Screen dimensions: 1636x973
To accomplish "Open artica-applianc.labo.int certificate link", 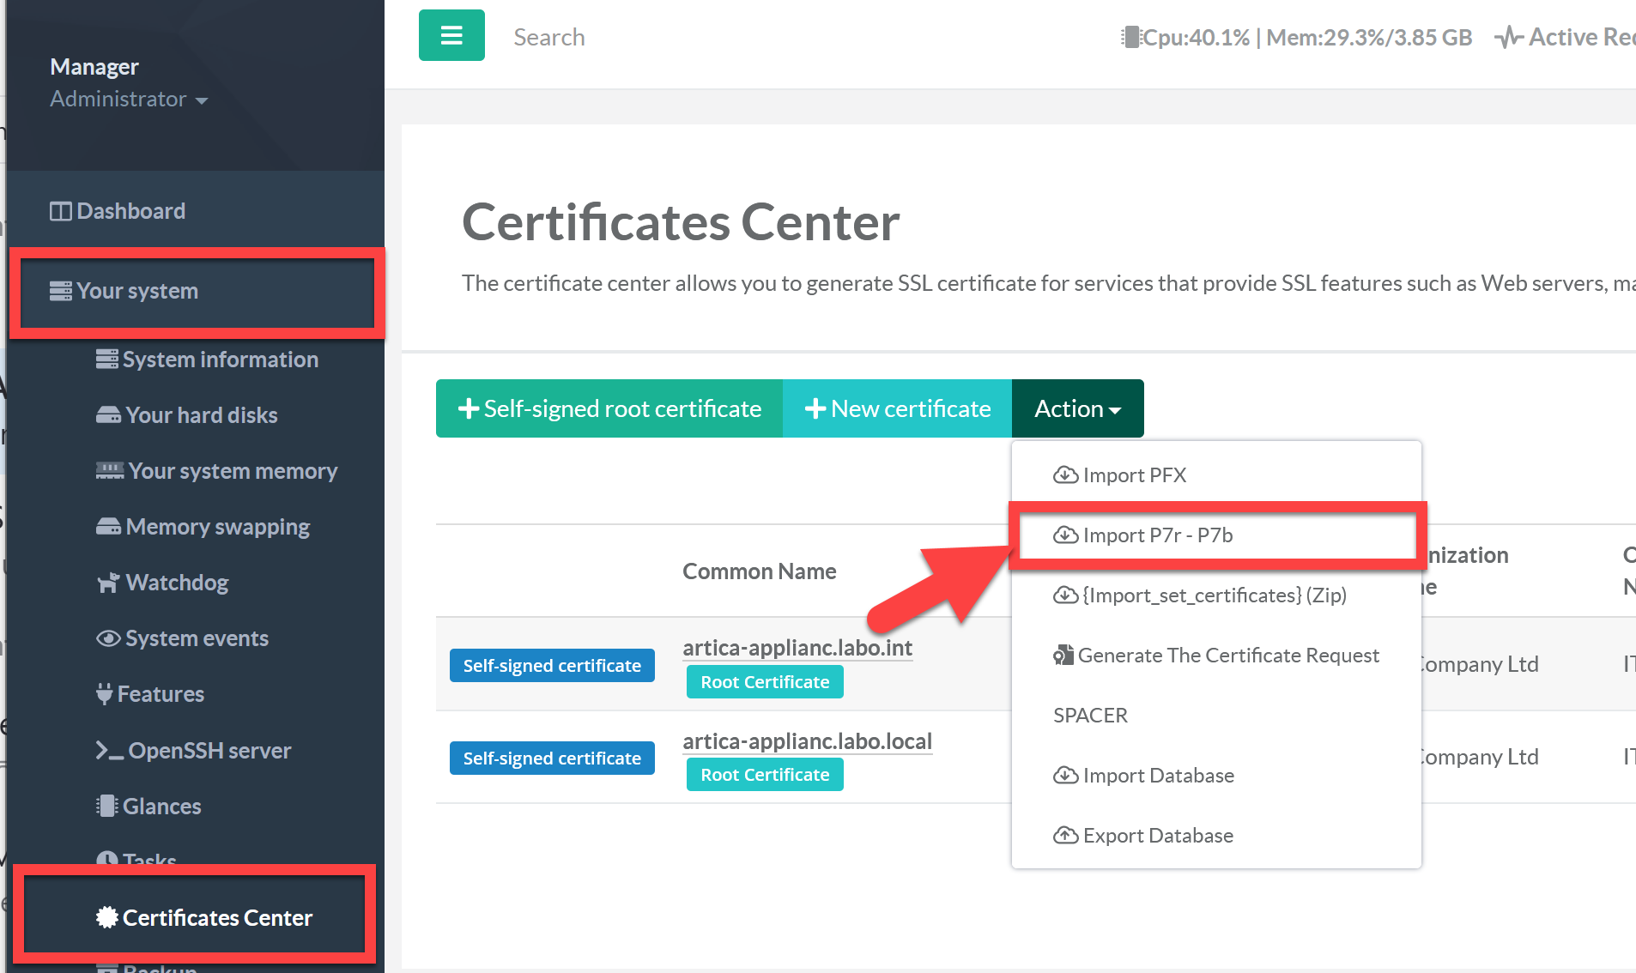I will coord(797,648).
